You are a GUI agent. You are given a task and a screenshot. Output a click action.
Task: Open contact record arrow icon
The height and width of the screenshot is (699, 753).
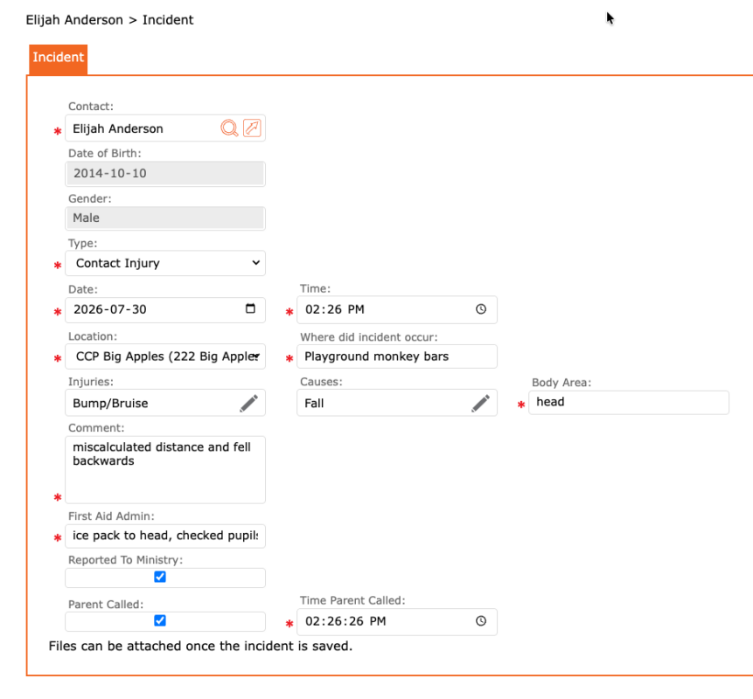click(x=252, y=128)
